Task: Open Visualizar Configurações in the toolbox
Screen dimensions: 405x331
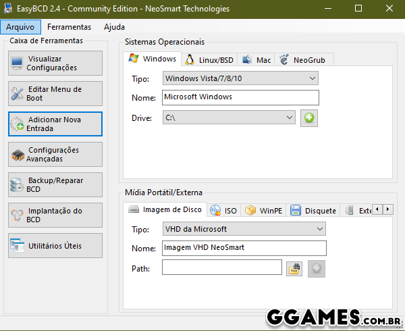Action: (x=55, y=63)
